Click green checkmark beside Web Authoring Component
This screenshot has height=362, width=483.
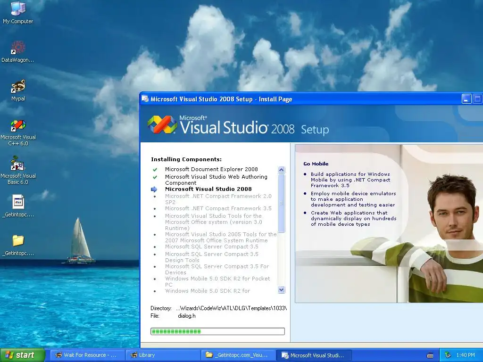click(x=155, y=177)
